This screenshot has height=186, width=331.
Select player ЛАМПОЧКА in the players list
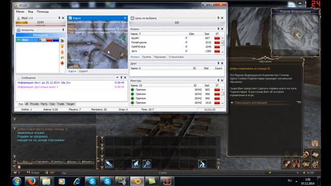138,47
